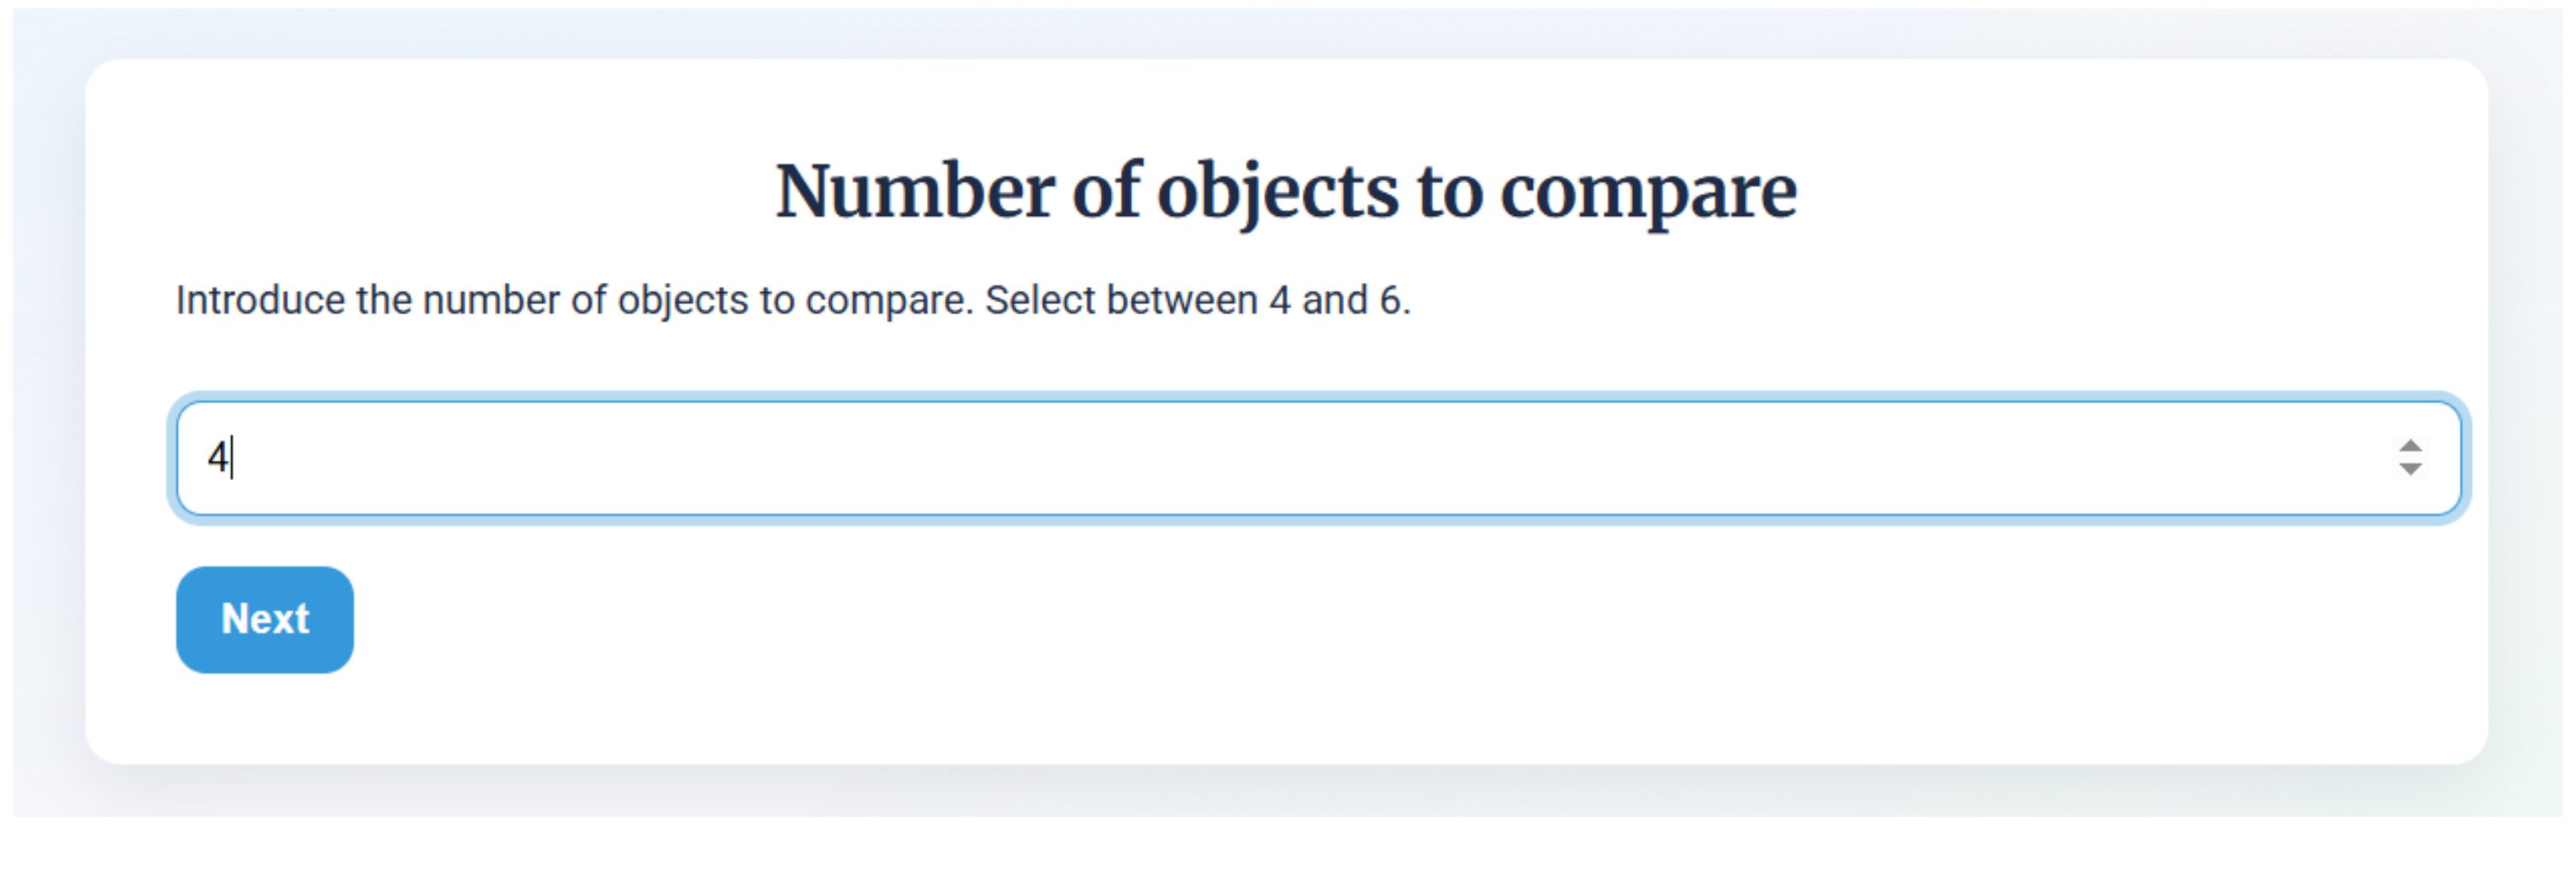
Task: Click the "Number of objects to compare" heading
Action: (1286, 191)
